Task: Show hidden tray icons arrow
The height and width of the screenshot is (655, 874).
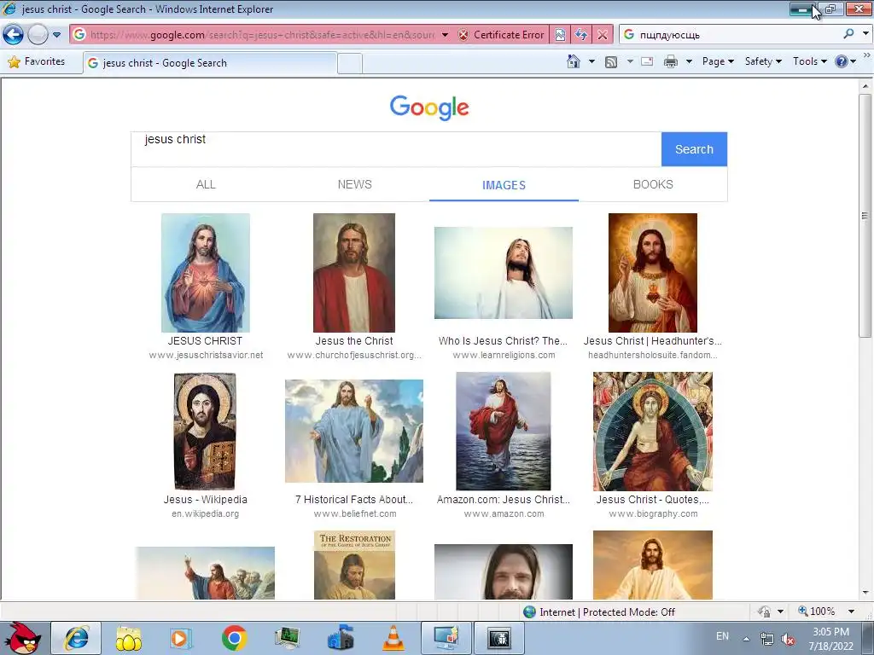Action: (x=746, y=640)
